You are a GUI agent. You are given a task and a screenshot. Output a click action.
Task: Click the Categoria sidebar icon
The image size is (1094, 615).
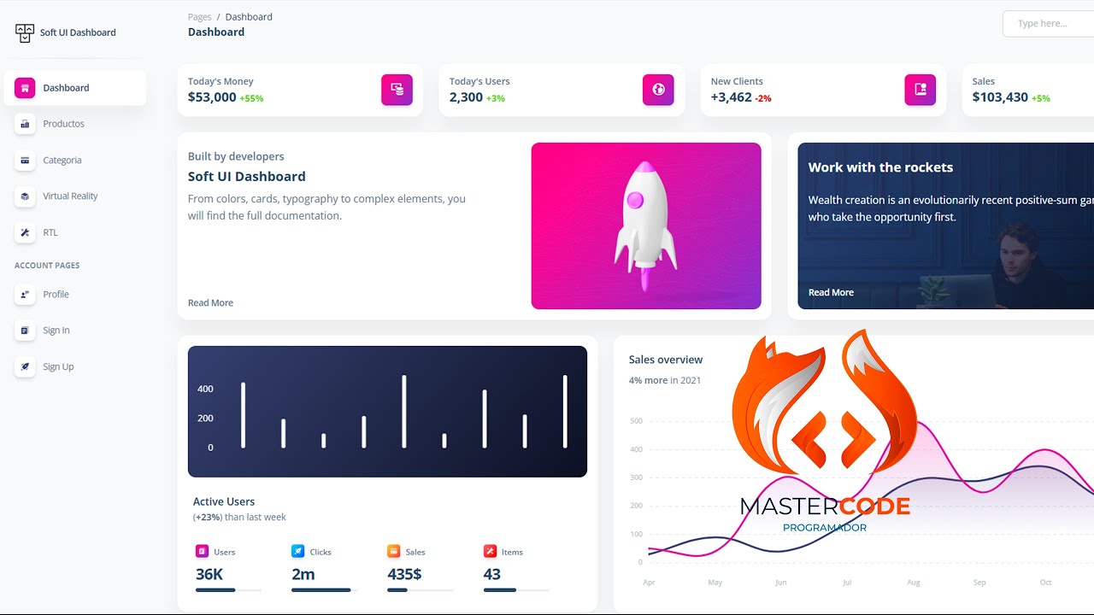(25, 160)
